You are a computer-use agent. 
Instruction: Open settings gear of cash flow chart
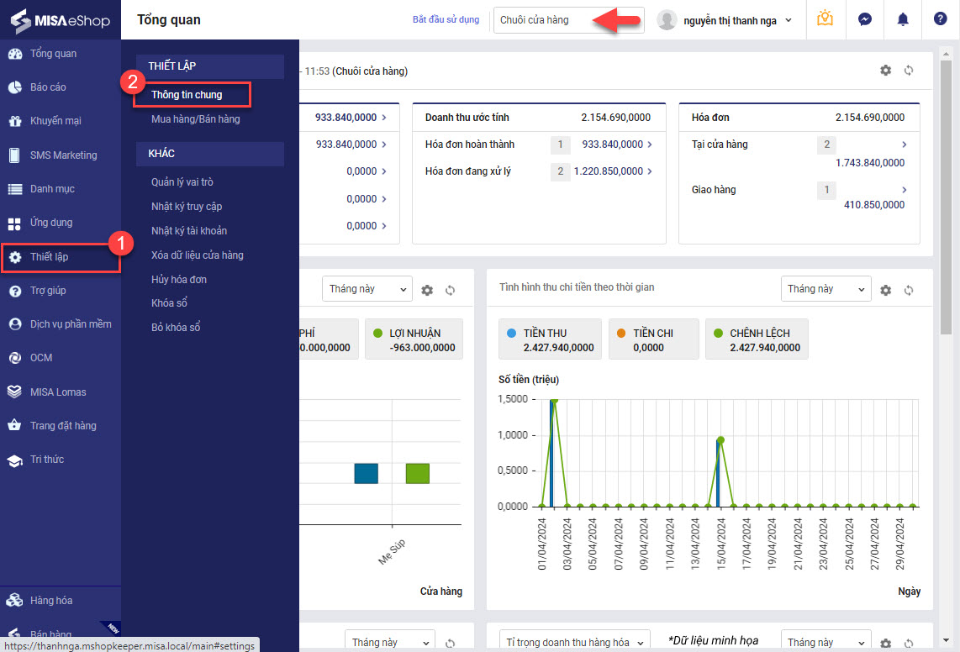pos(885,290)
